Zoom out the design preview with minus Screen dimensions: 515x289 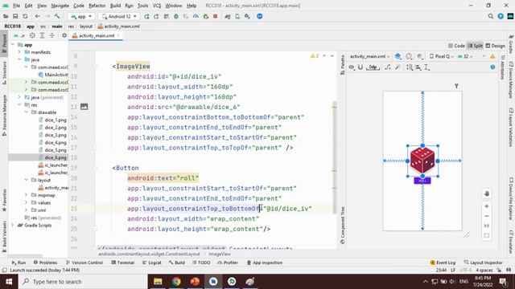pos(487,216)
